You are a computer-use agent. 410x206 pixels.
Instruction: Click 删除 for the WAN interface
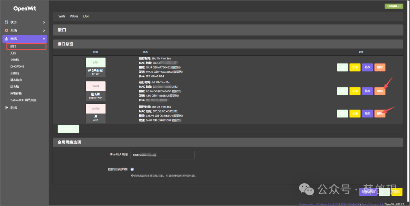click(x=380, y=91)
